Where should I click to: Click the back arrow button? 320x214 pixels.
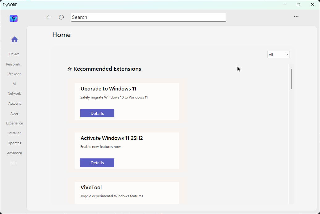pyautogui.click(x=48, y=17)
